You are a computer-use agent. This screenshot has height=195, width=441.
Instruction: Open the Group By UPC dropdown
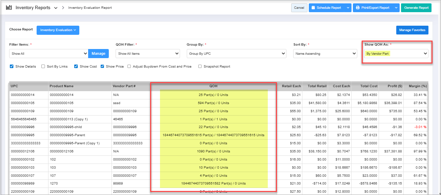(236, 53)
